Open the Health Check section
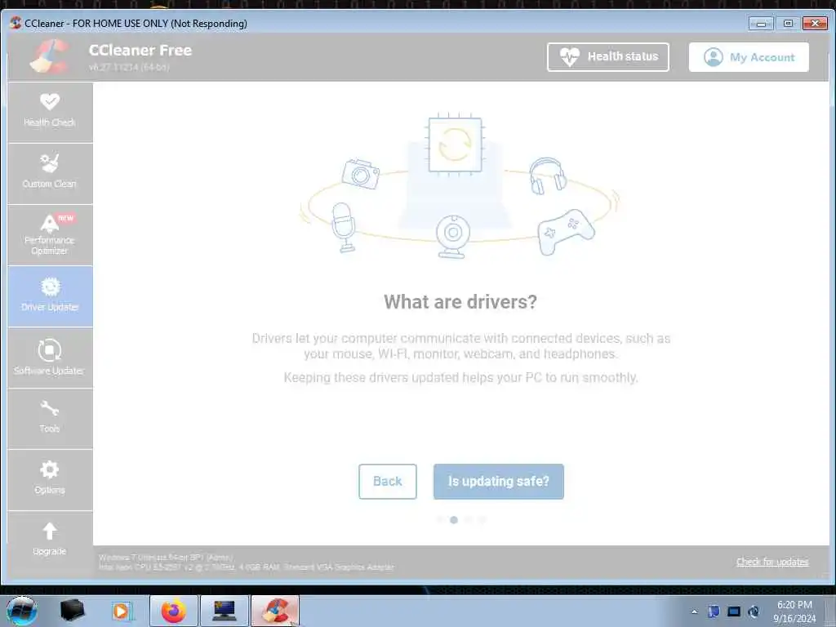The image size is (836, 627). coord(50,112)
